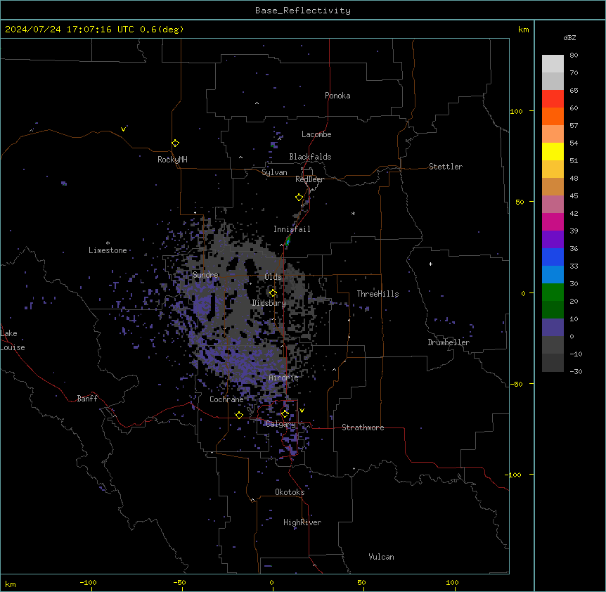Pick the pink 45-42 dBZ legend swatch

[x=553, y=205]
